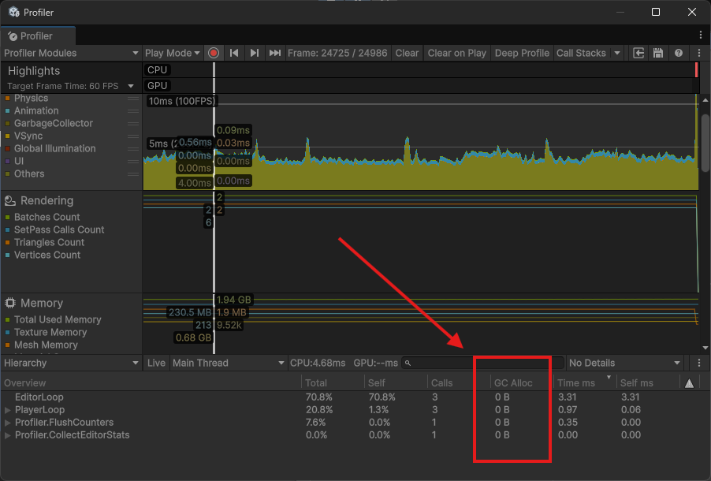The width and height of the screenshot is (711, 481).
Task: Open the hierarchy pane's three-dot options menu
Action: tap(699, 363)
